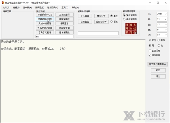Click the 笔画查字 button
The height and width of the screenshot is (123, 170).
[x=65, y=24]
